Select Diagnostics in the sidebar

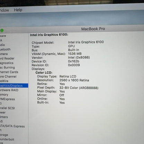[7, 63]
